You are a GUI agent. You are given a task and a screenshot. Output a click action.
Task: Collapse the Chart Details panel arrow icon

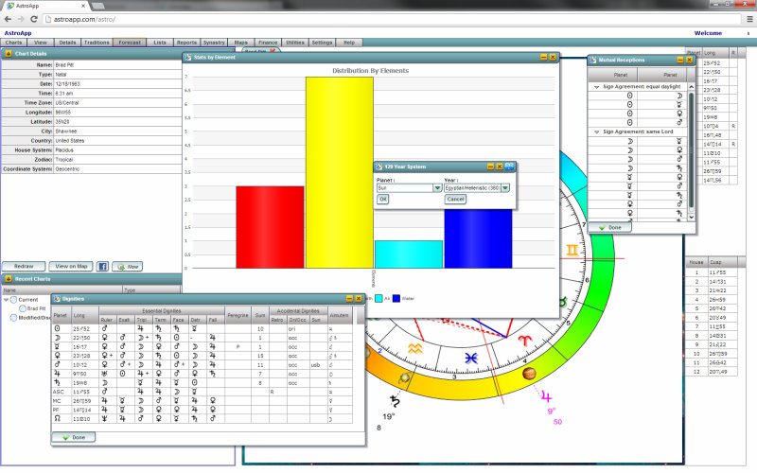coord(8,54)
